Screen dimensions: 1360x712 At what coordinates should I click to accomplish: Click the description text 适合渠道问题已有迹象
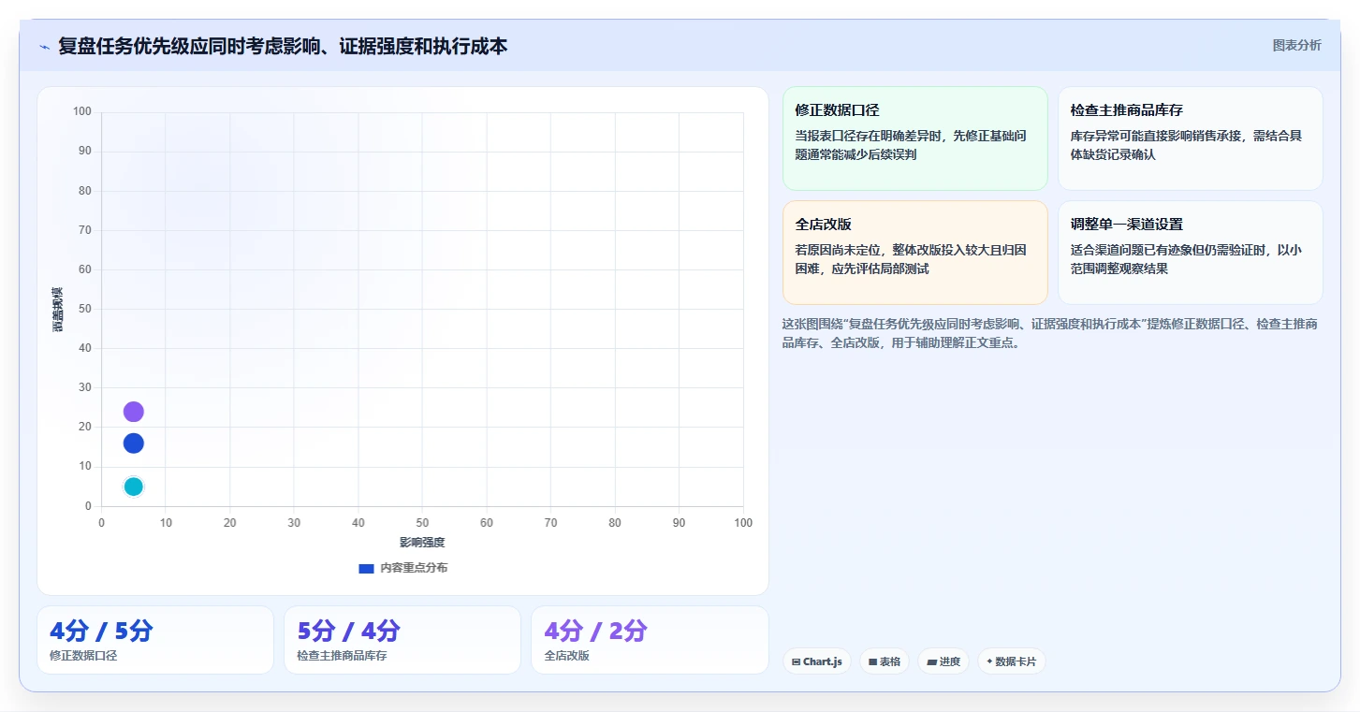(x=1186, y=259)
